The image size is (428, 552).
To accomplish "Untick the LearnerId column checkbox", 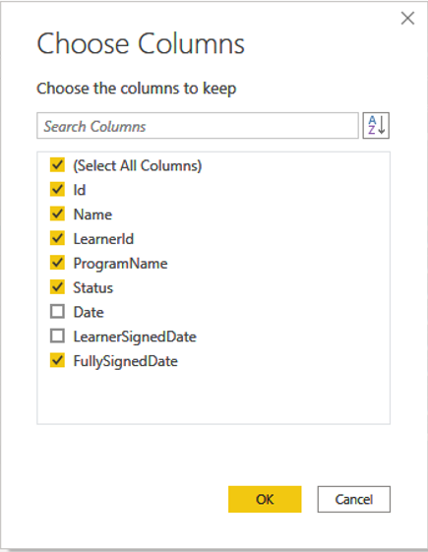I will pos(57,238).
